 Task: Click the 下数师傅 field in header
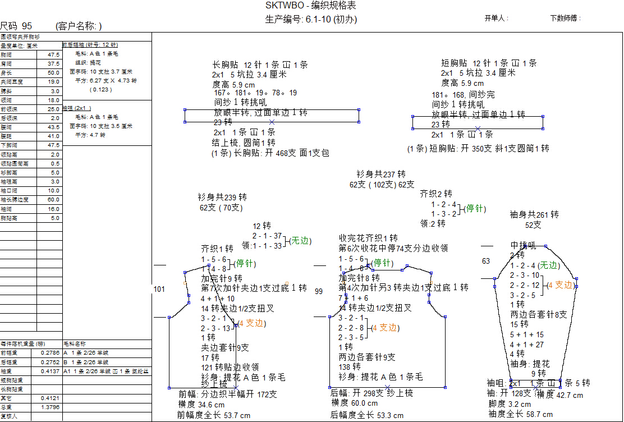pos(565,19)
